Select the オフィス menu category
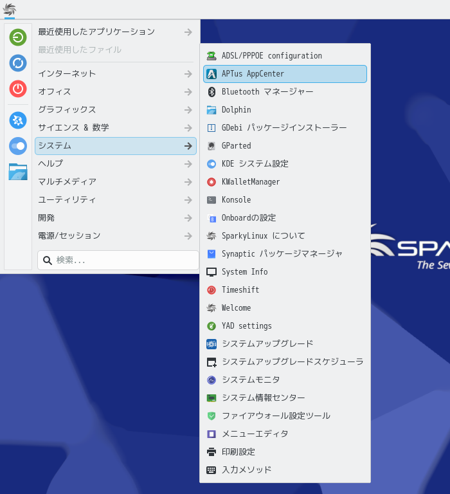 pyautogui.click(x=55, y=92)
